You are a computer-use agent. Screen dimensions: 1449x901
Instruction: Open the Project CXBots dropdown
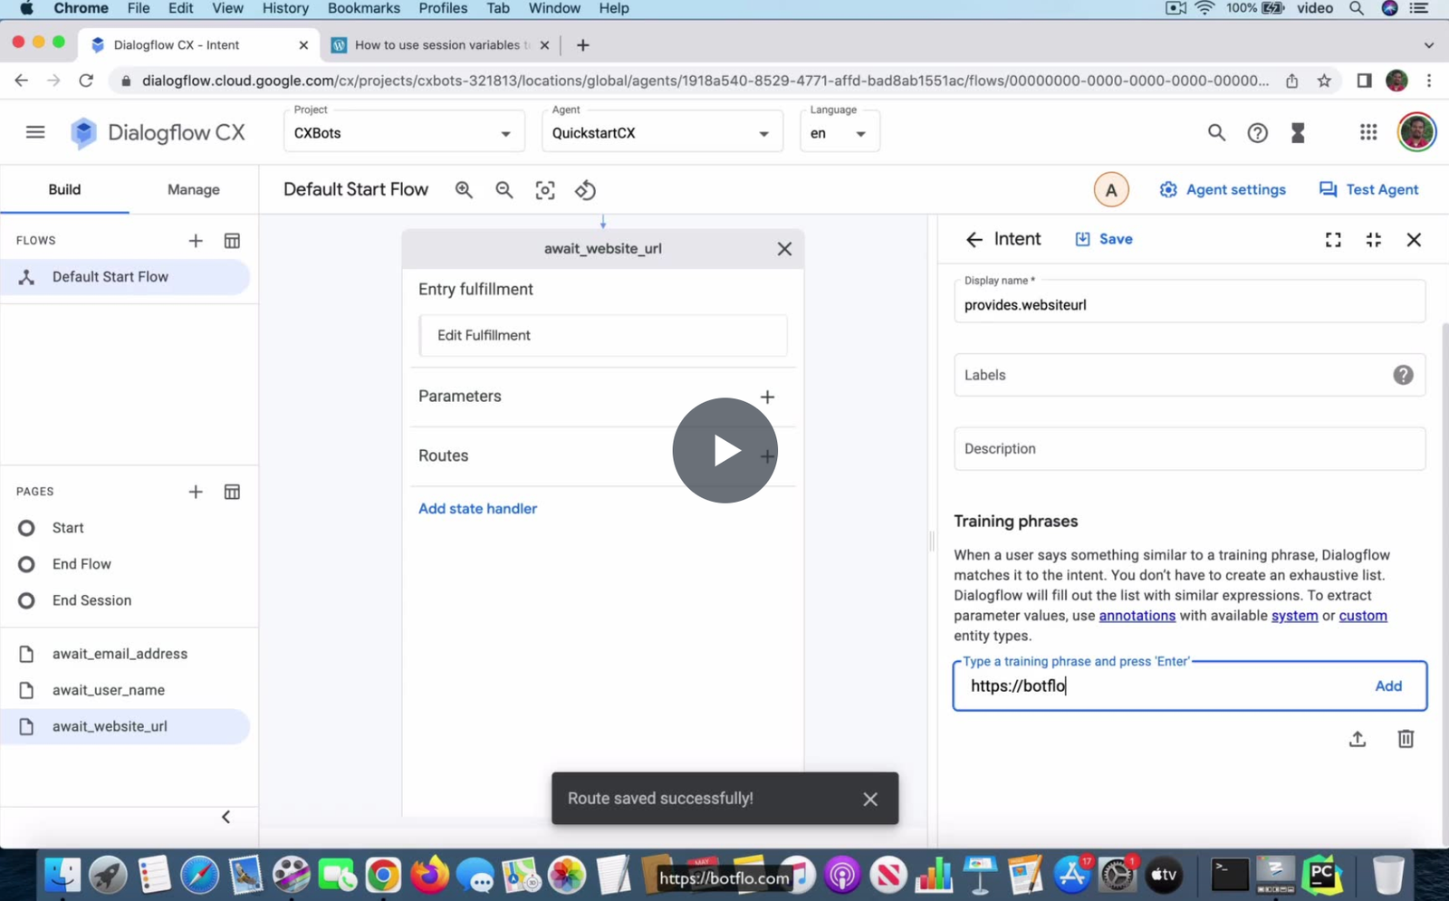(404, 133)
